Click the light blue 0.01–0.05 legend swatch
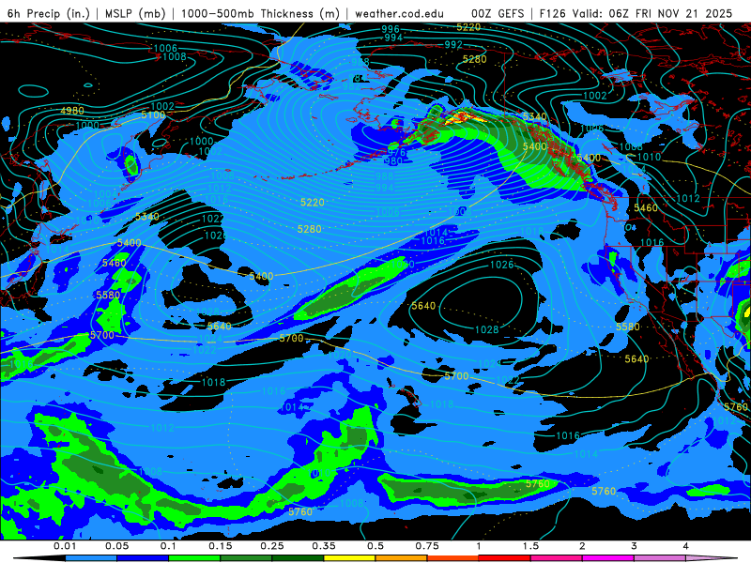Screen dimensions: 751x563 pos(91,558)
